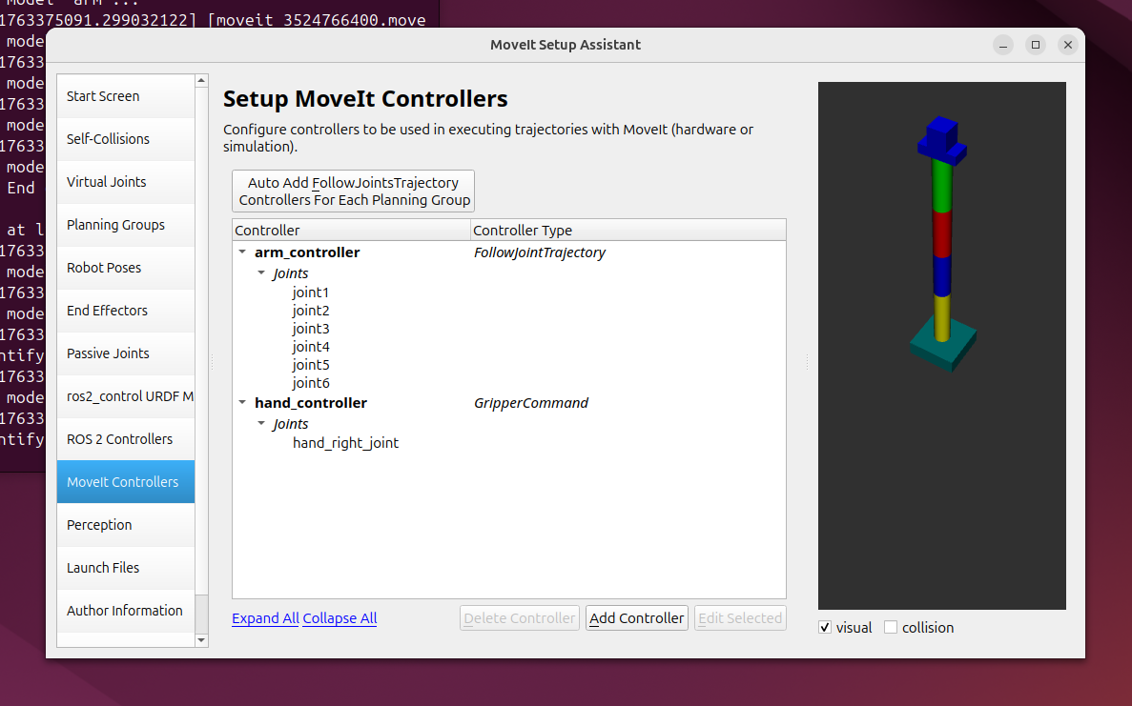Enable the collision checkbox
The height and width of the screenshot is (706, 1132).
click(890, 627)
